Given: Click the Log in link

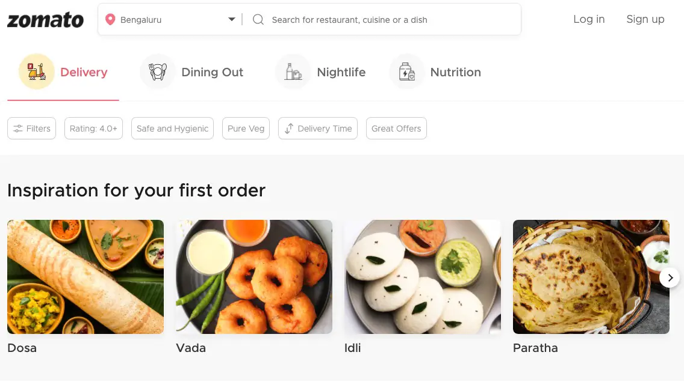Looking at the screenshot, I should coord(588,19).
